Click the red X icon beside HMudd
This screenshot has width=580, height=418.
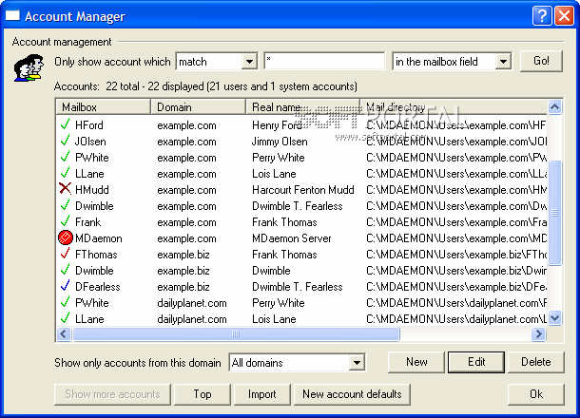pos(65,189)
